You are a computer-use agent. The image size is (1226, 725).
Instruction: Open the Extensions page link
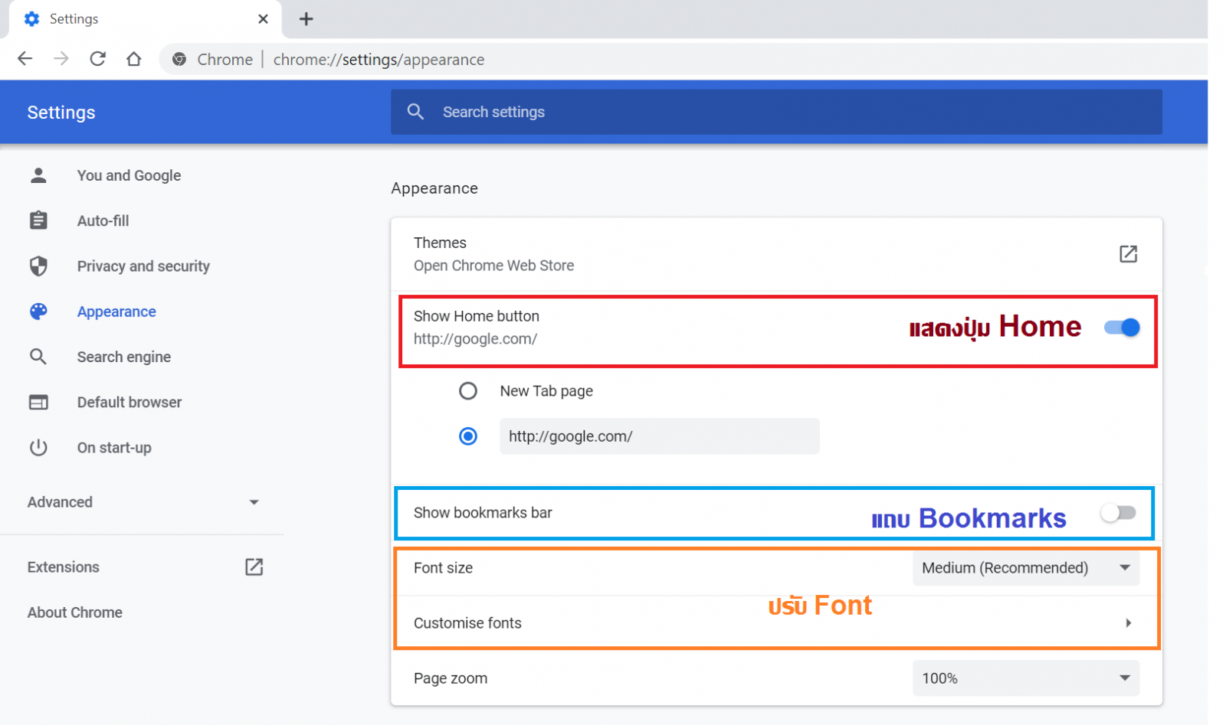63,567
